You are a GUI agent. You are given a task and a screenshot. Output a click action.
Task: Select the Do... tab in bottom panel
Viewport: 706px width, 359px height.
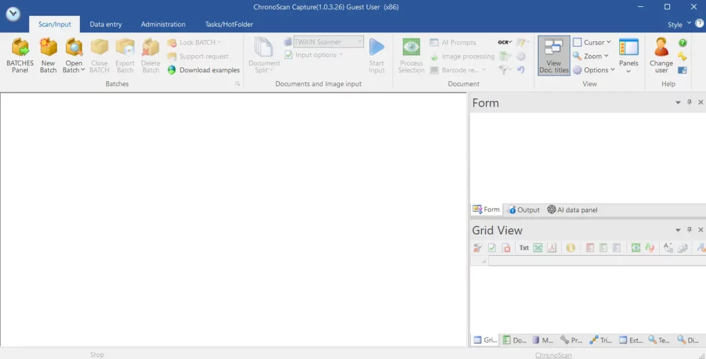pos(514,340)
